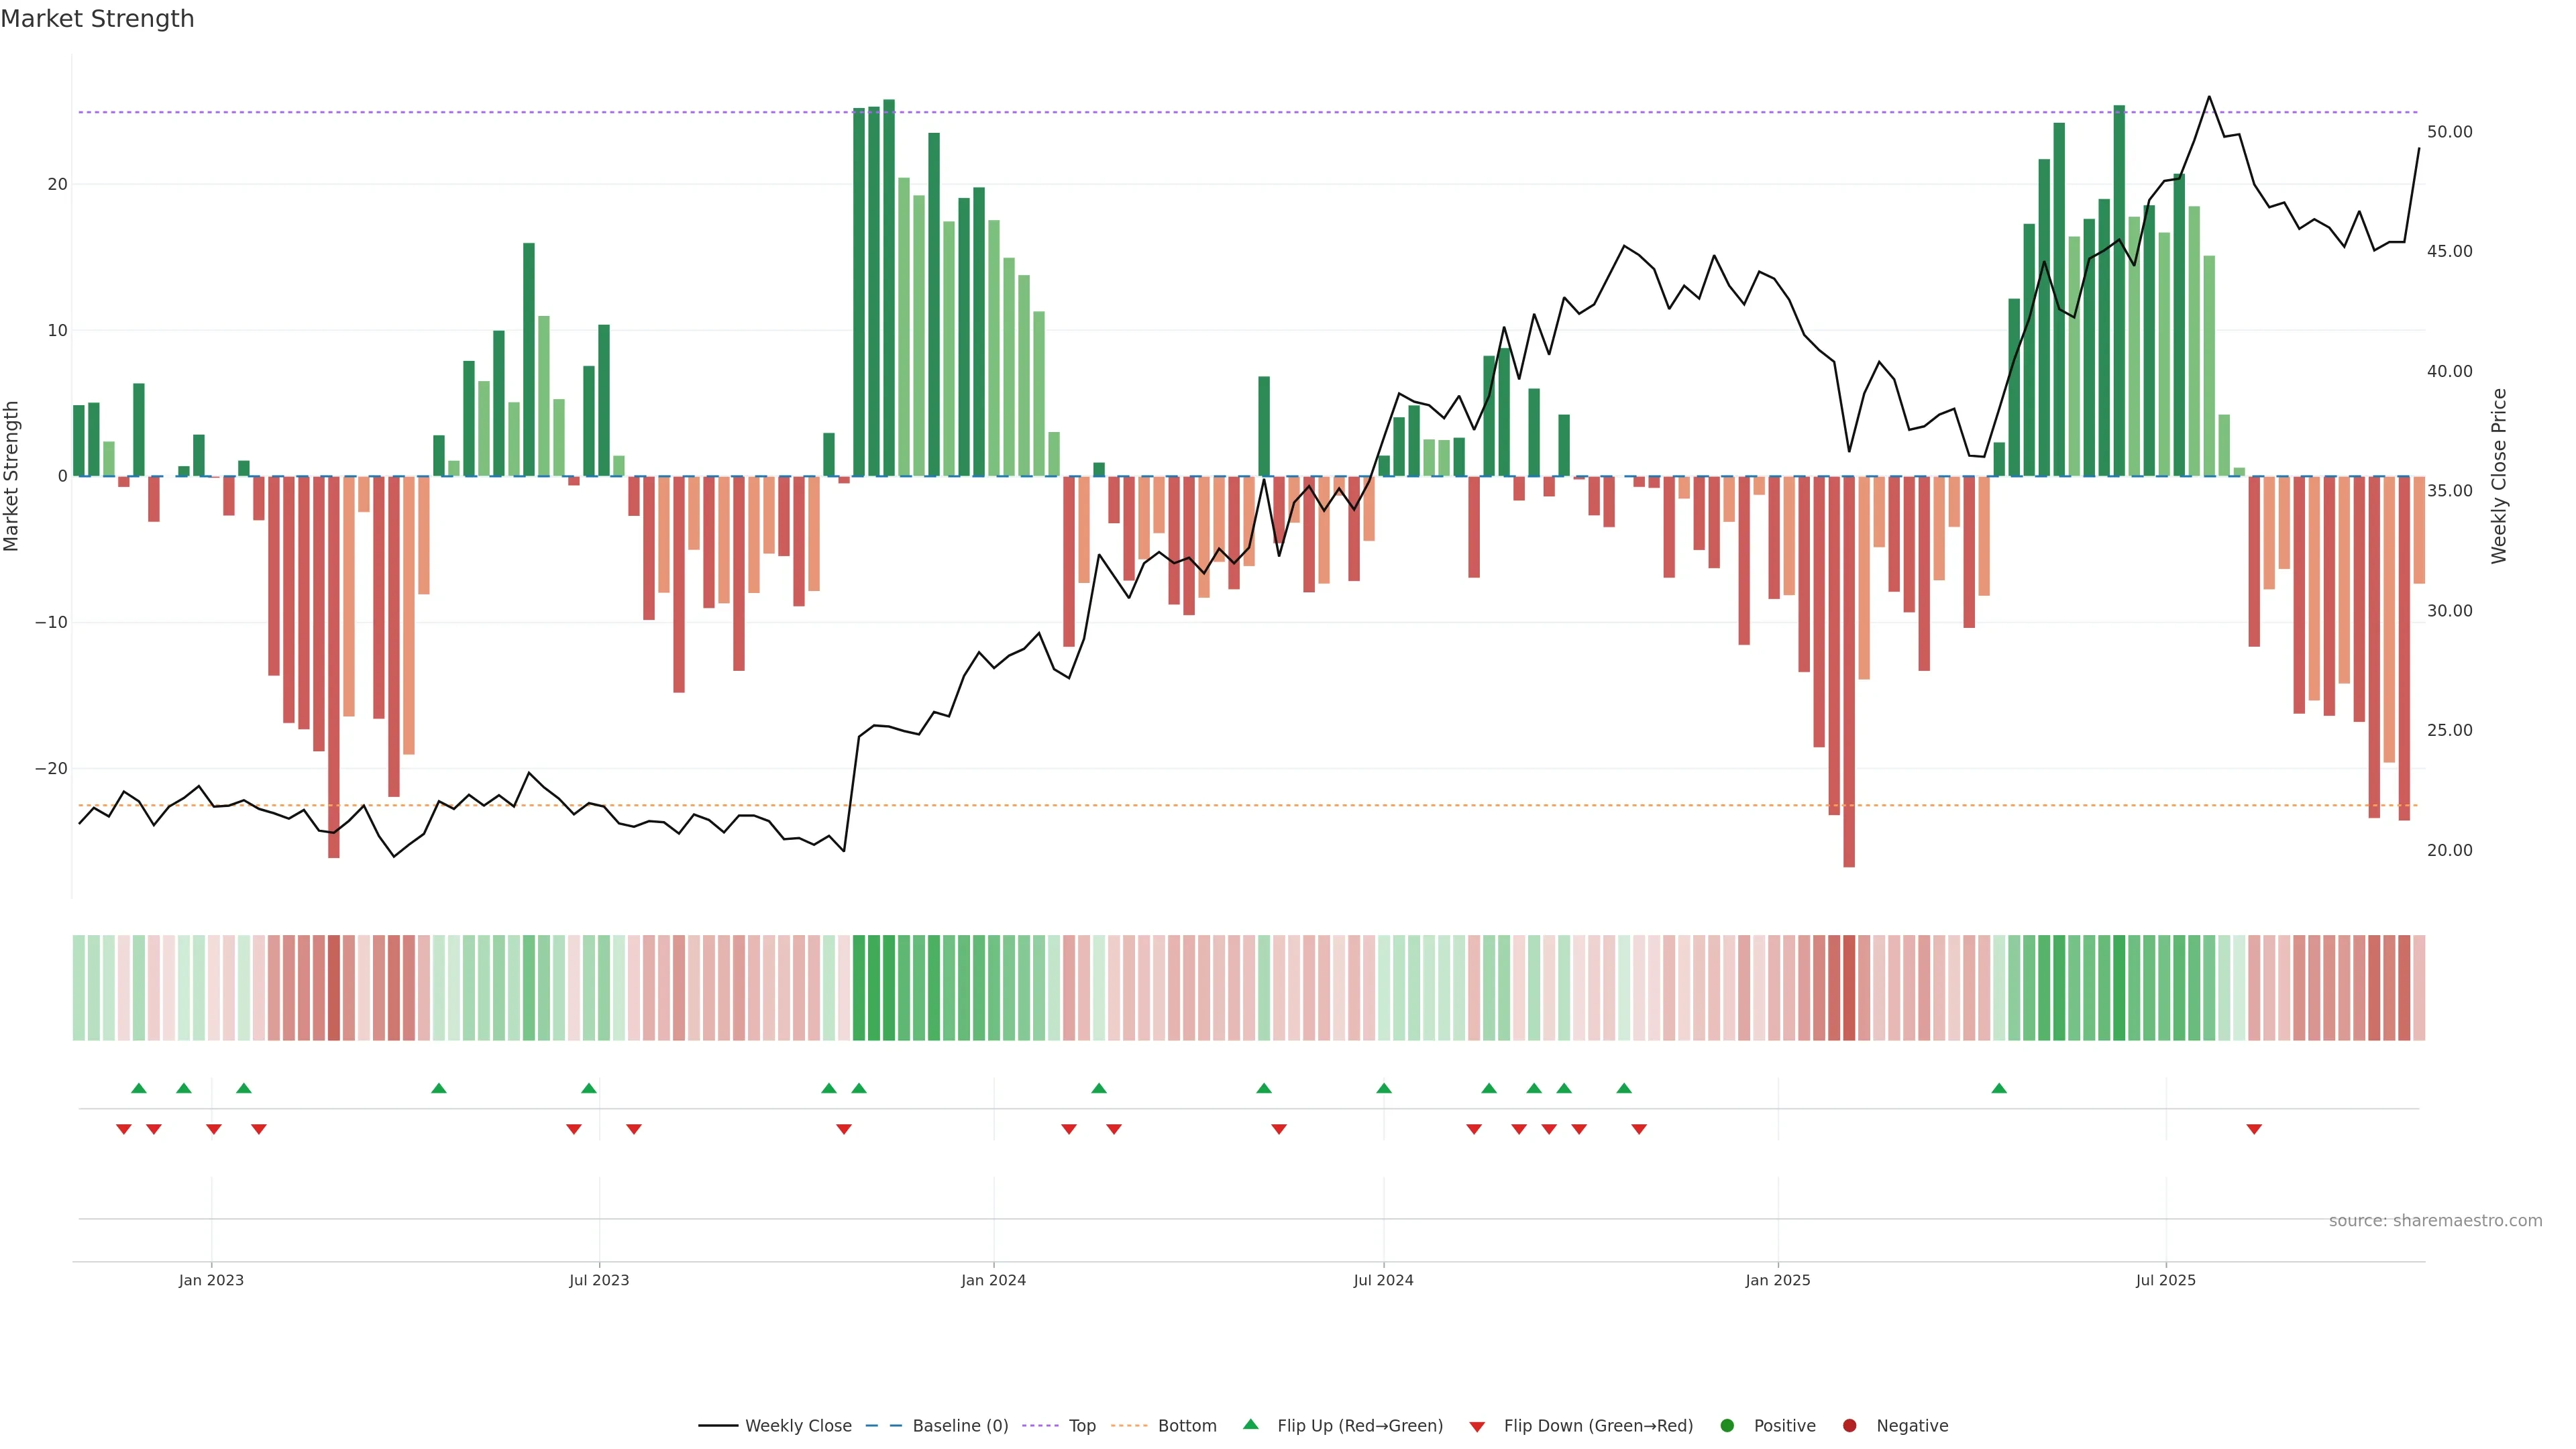This screenshot has height=1449, width=2576.
Task: Click red Flip Down legend triangle
Action: tap(1477, 1427)
